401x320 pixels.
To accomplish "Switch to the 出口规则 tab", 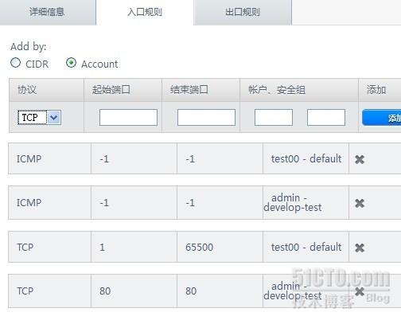I will (x=243, y=12).
